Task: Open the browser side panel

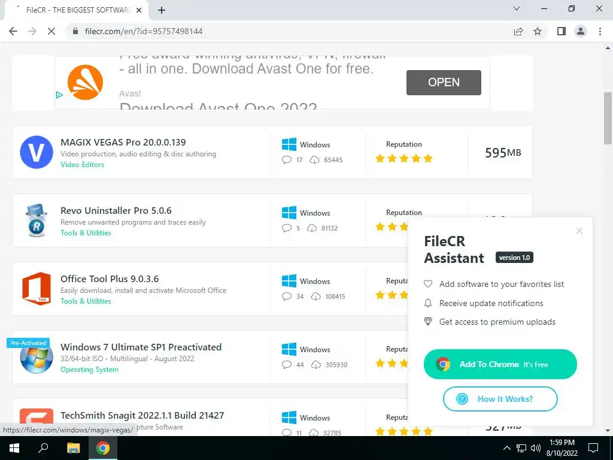Action: click(562, 31)
